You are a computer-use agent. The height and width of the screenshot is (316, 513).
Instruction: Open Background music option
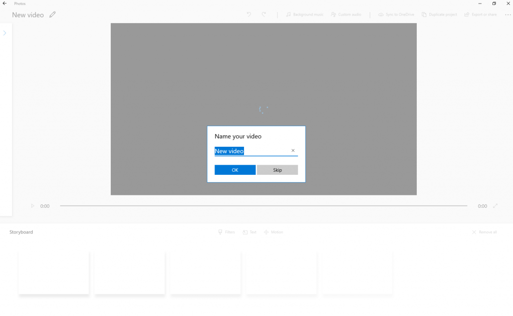click(305, 15)
